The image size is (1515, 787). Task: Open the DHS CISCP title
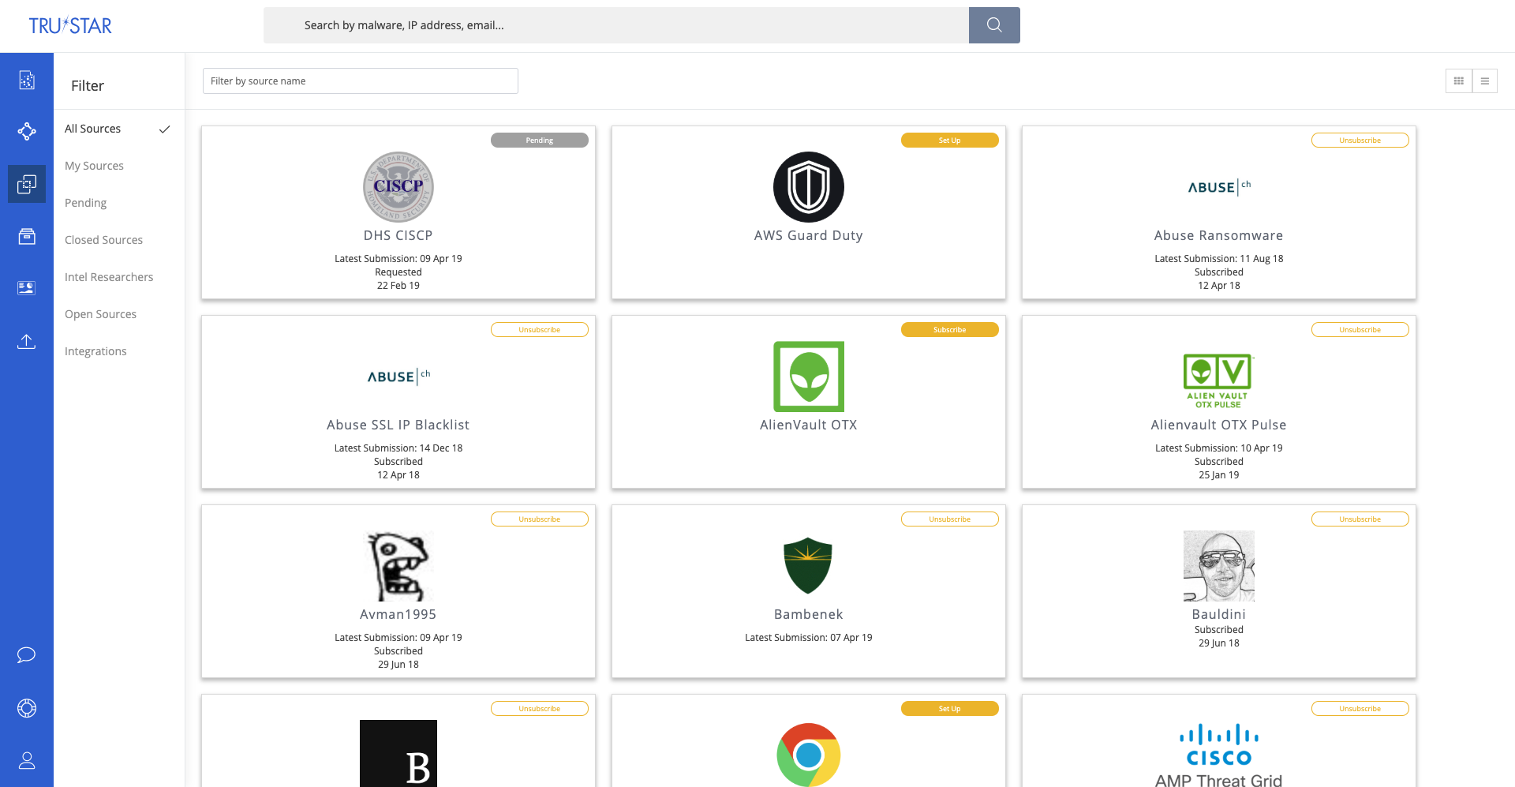(x=398, y=235)
